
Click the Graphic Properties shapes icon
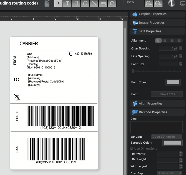(135, 14)
